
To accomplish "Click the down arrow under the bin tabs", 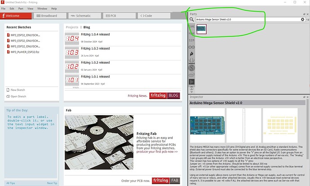I will [191, 92].
